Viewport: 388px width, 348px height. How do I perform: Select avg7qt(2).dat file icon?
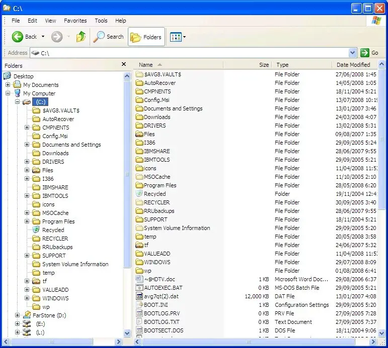(x=139, y=296)
